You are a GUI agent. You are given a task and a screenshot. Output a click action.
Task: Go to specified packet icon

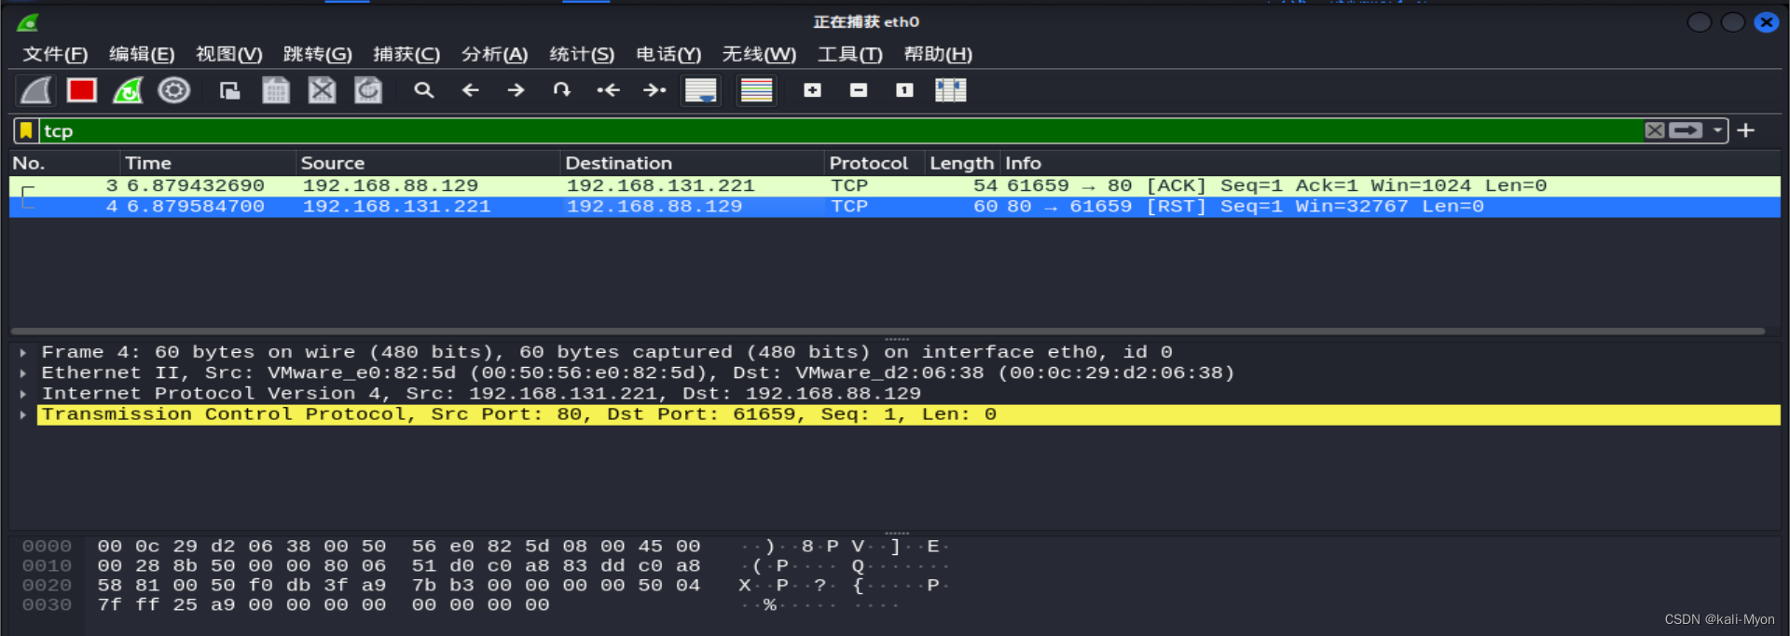pyautogui.click(x=561, y=90)
